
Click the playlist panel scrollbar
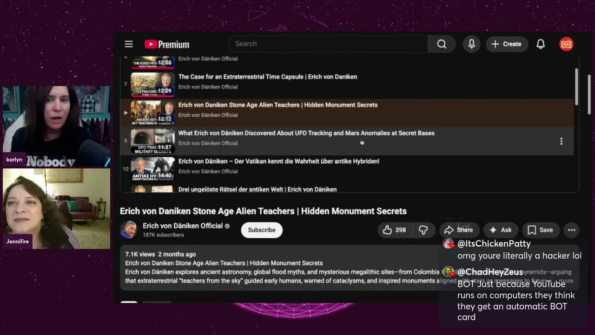point(576,87)
